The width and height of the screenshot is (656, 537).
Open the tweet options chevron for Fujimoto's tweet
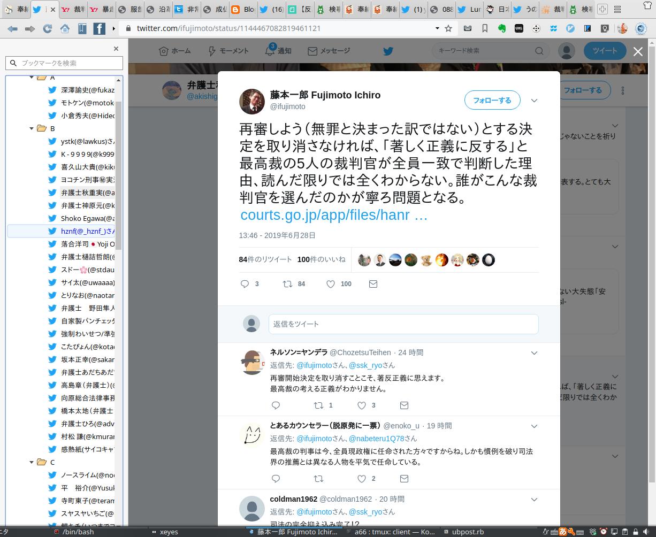[534, 101]
